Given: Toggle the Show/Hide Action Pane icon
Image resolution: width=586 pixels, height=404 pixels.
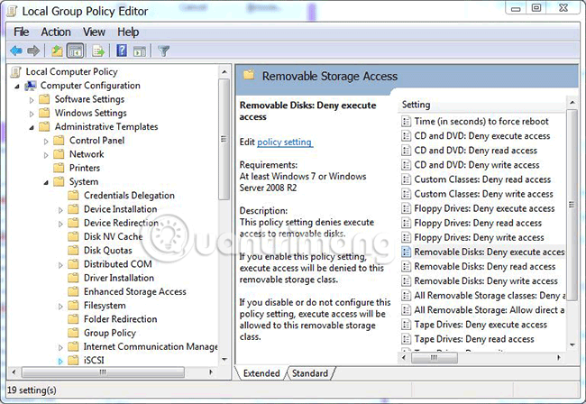Looking at the screenshot, I should click(x=140, y=50).
